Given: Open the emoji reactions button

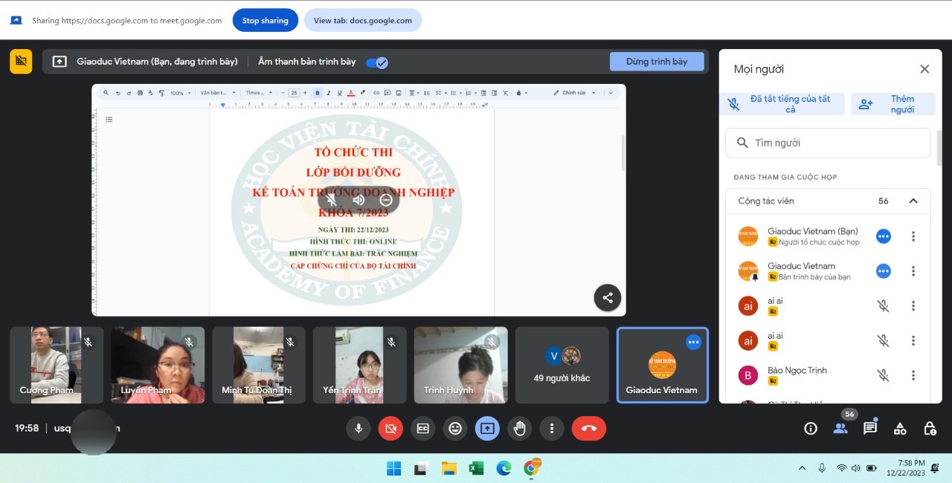Looking at the screenshot, I should 455,428.
